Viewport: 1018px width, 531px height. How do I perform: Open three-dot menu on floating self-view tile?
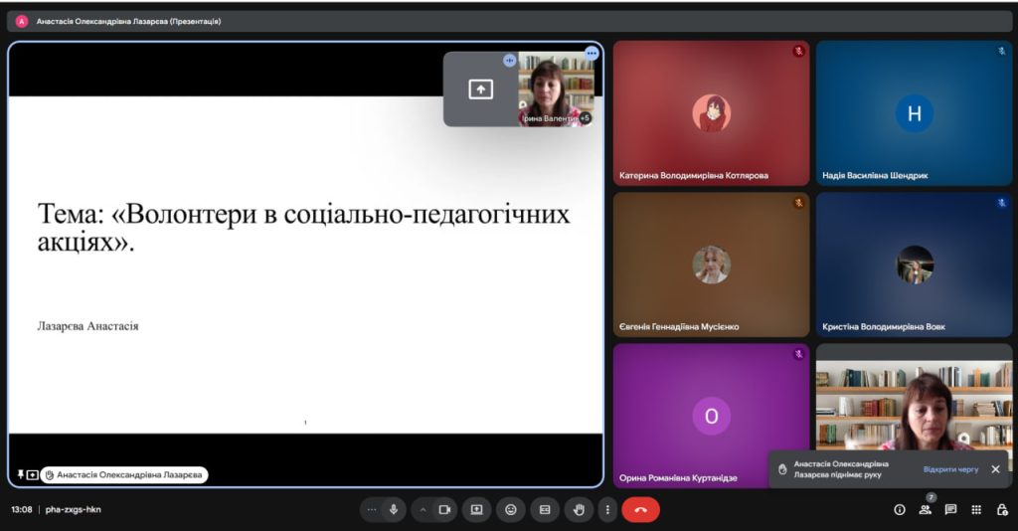(x=592, y=53)
